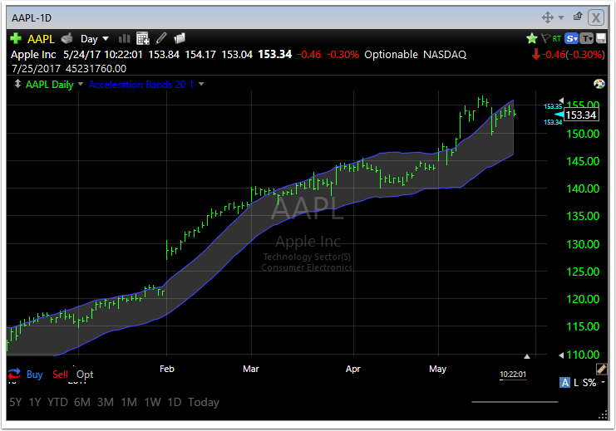Screen dimensions: 616x431
Task: Click the four-arrow move window icon
Action: coord(548,17)
